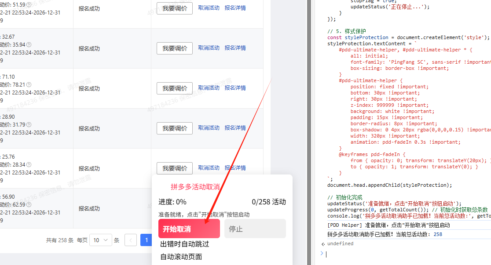Click the document.head.appendChild code line

[389, 185]
